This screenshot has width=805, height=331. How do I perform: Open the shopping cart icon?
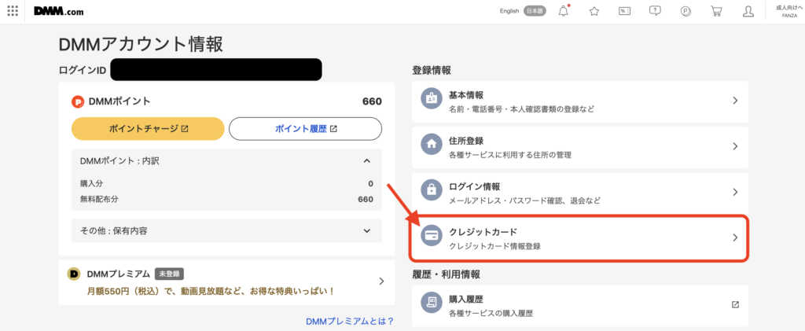(716, 12)
